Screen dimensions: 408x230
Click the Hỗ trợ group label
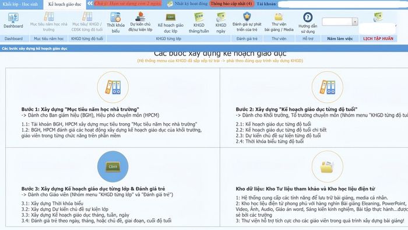(308, 39)
